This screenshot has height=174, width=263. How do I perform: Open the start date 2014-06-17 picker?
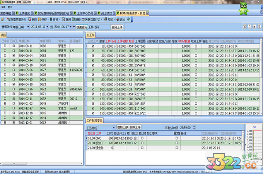[x=47, y=27]
